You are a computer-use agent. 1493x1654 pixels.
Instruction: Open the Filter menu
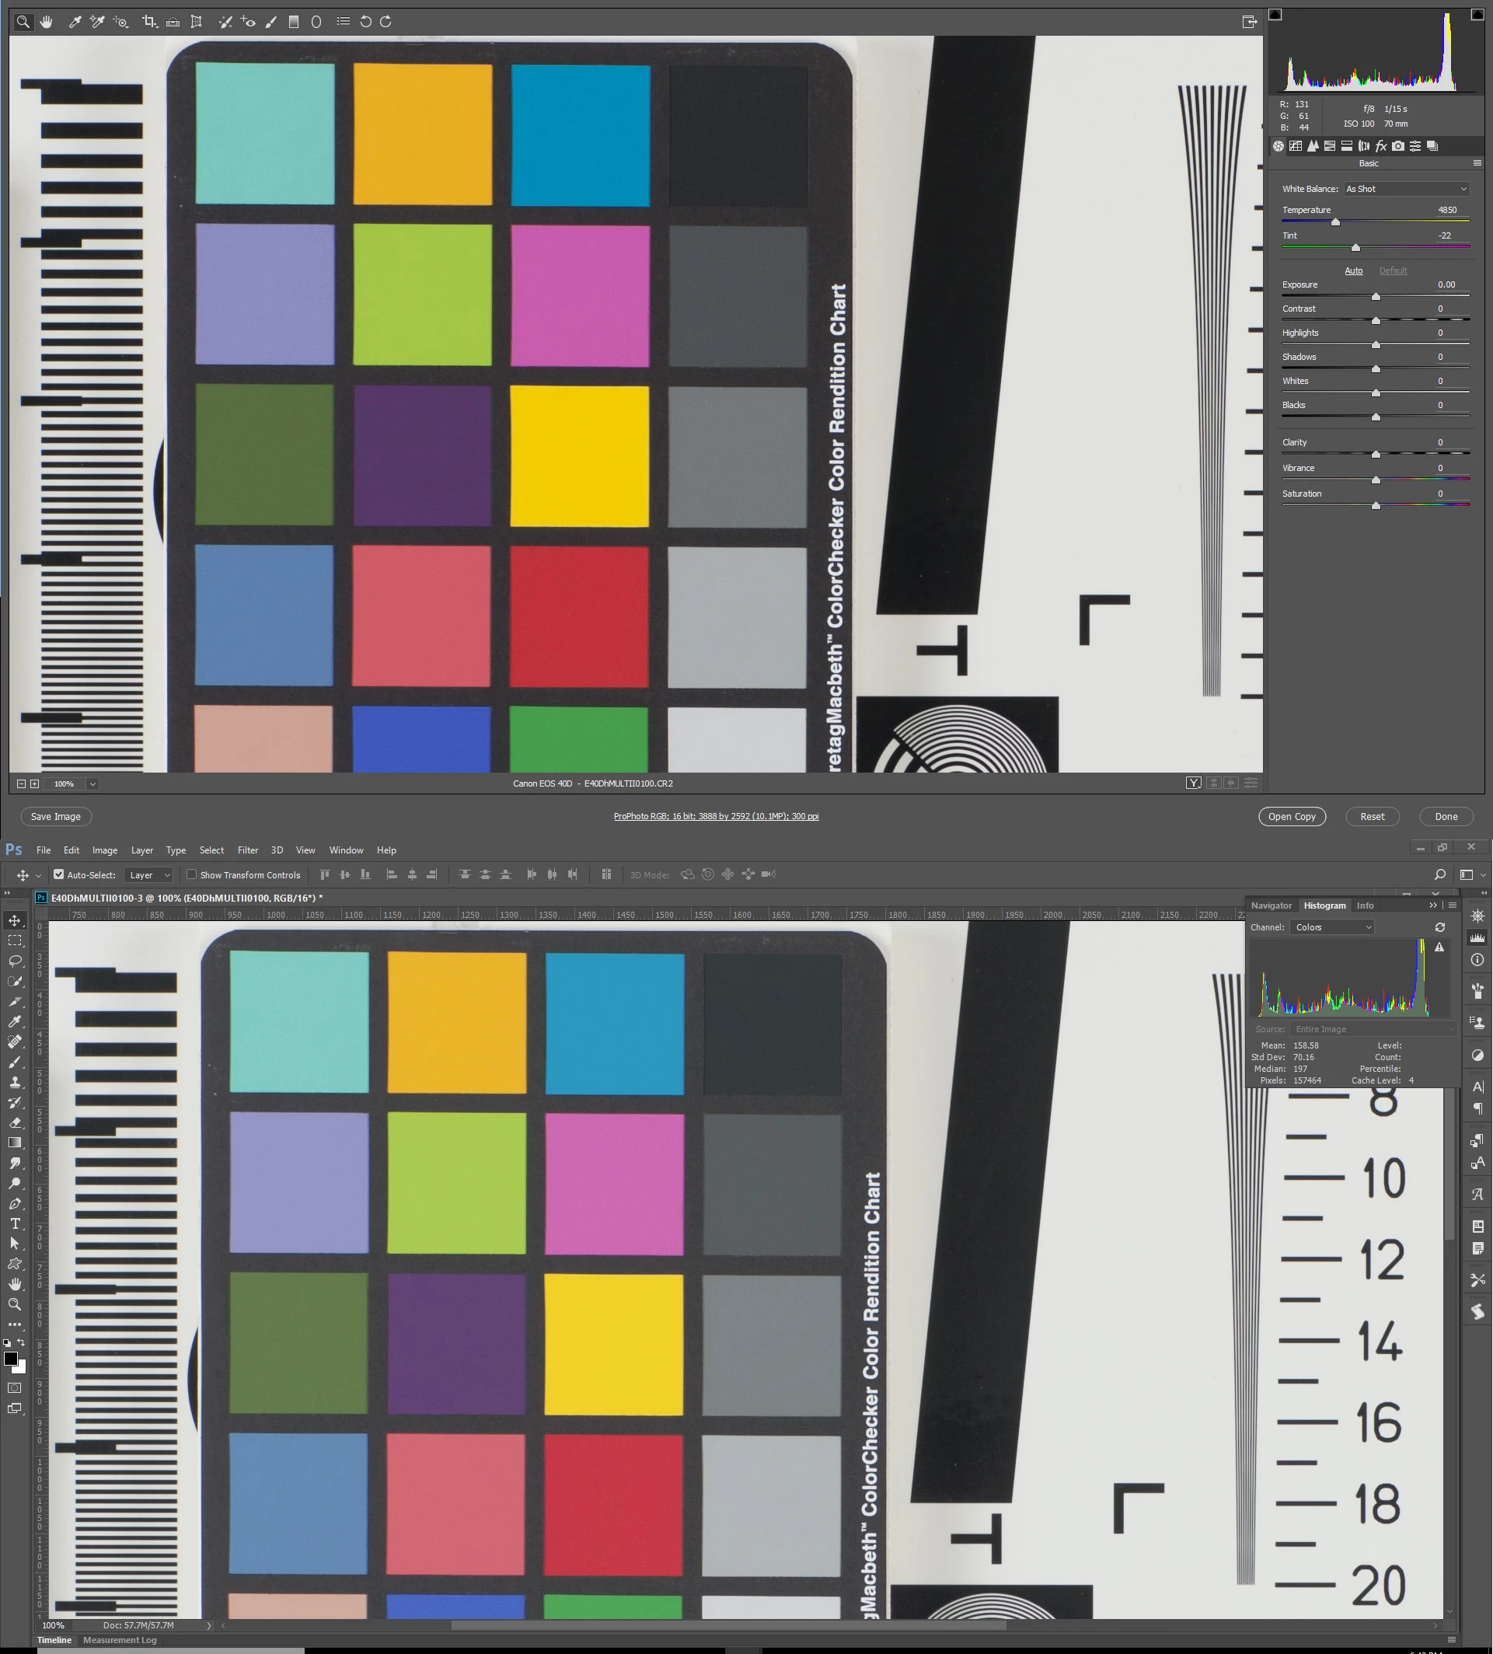(248, 850)
